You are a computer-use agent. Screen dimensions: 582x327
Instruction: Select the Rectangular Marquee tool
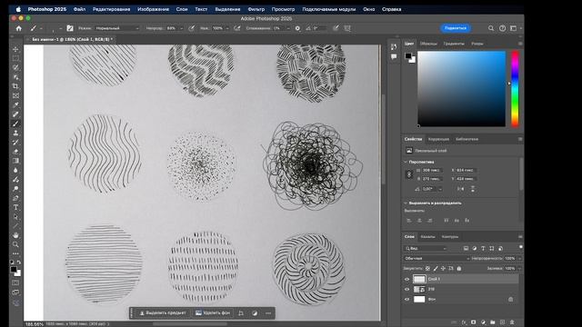click(x=15, y=58)
